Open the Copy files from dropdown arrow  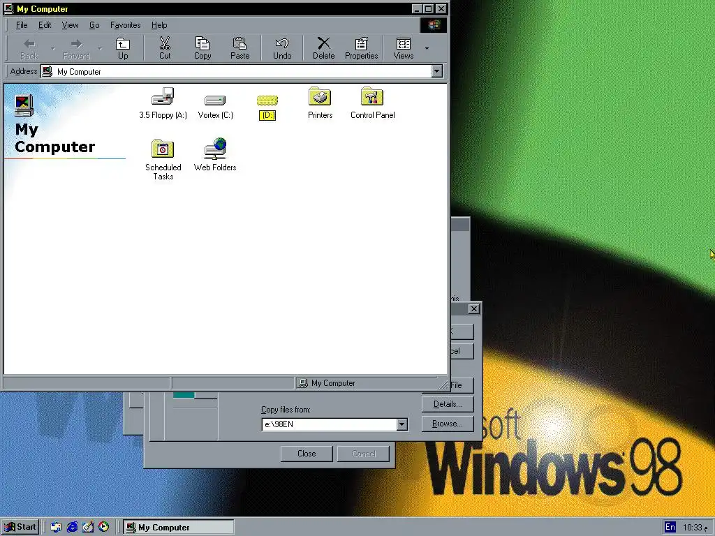click(x=401, y=424)
